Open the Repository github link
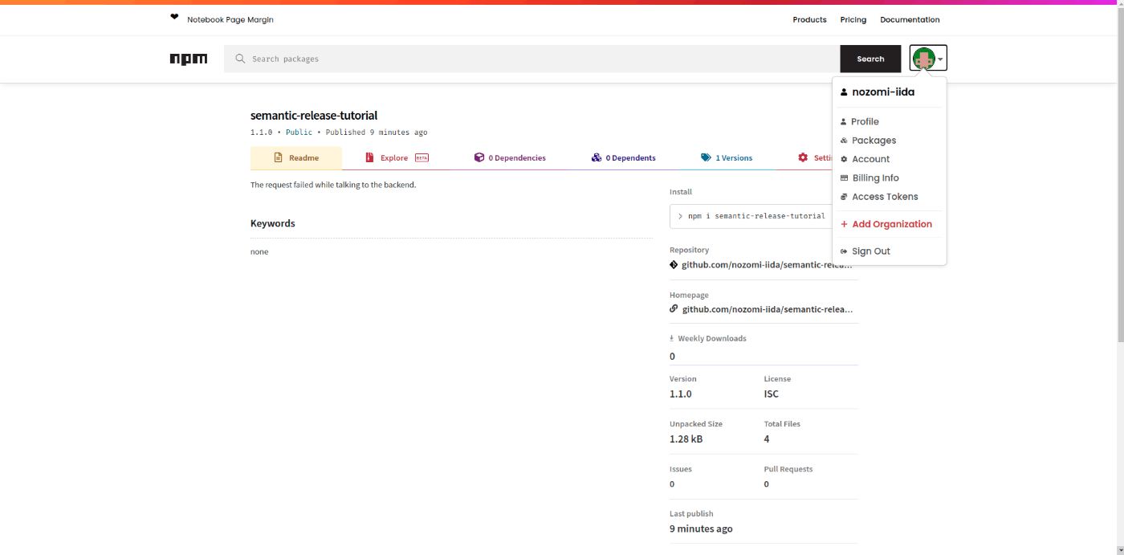 click(767, 264)
